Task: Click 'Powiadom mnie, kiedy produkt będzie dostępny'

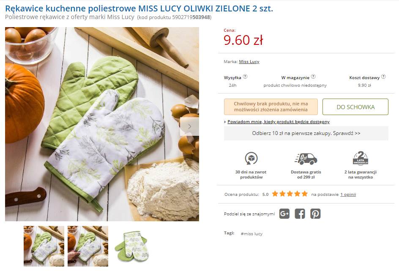Action: pos(278,122)
